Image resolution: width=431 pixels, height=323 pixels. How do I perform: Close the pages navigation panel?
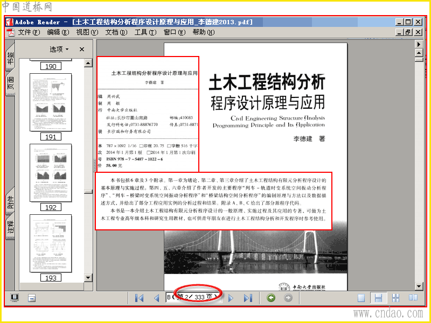click(82, 50)
